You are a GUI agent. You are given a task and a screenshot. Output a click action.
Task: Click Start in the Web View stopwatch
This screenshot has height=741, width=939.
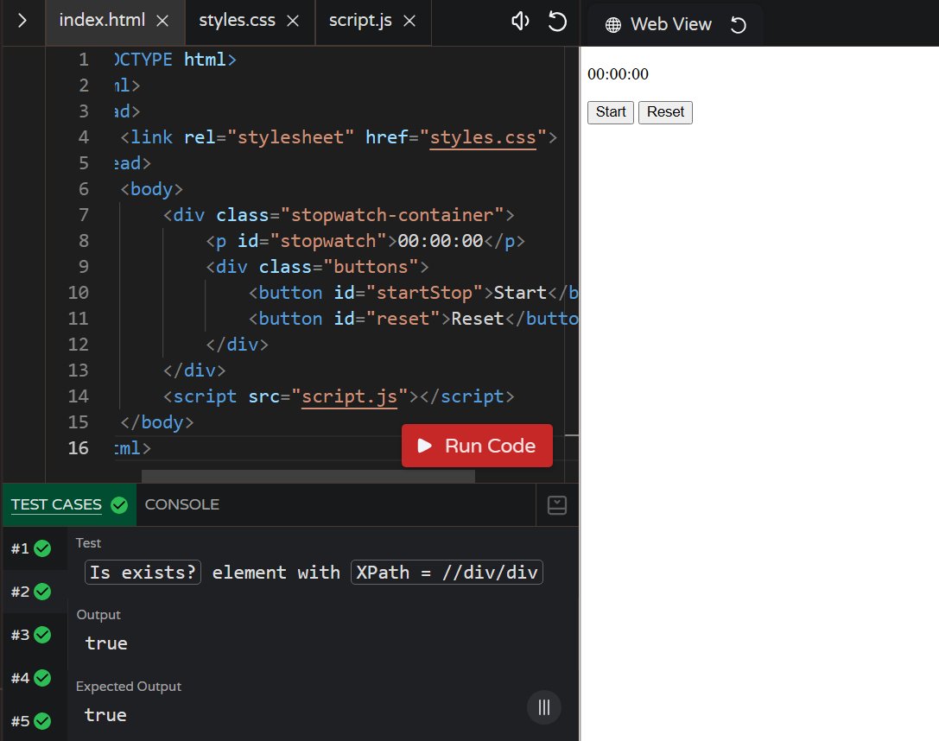tap(610, 112)
